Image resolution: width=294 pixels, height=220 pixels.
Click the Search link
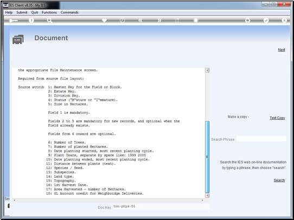[x=279, y=180]
